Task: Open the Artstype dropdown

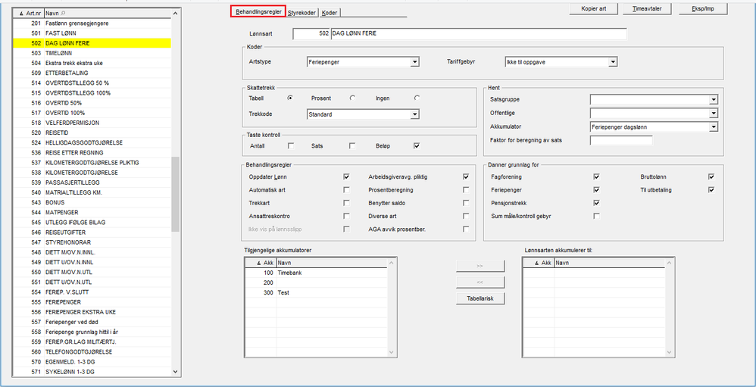Action: pos(414,62)
